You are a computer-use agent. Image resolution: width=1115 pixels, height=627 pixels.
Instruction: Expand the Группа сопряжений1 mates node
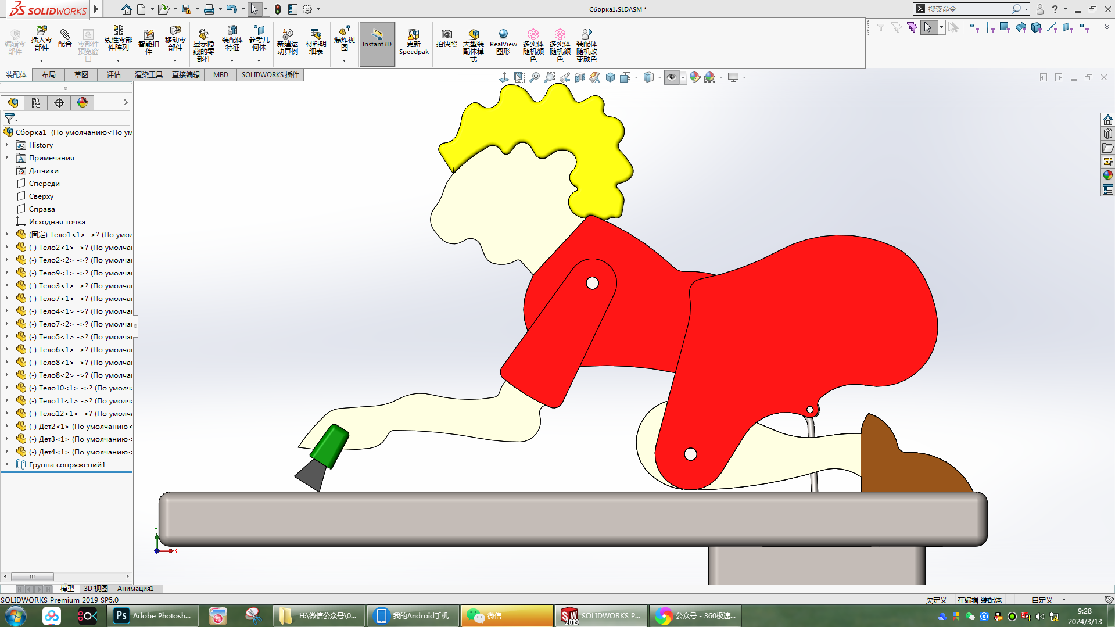(x=7, y=465)
